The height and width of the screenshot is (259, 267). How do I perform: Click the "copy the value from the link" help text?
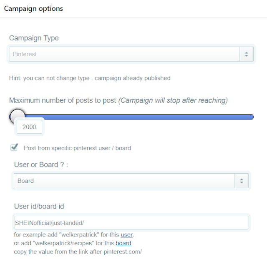78,251
